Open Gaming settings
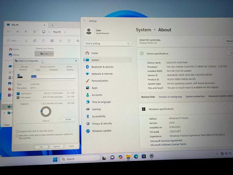This screenshot has width=233, height=175. pos(108,109)
